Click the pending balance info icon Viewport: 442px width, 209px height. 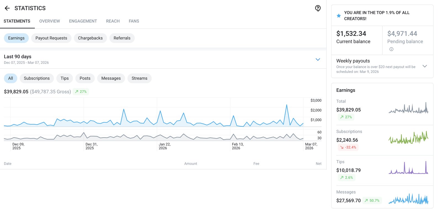(x=391, y=49)
